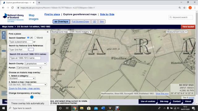Open Cortana circle on the taskbar
198x111 pixels.
tap(60, 108)
